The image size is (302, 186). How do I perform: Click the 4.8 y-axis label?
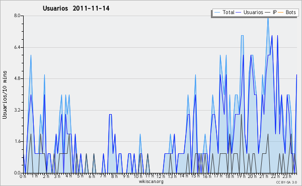point(17,78)
